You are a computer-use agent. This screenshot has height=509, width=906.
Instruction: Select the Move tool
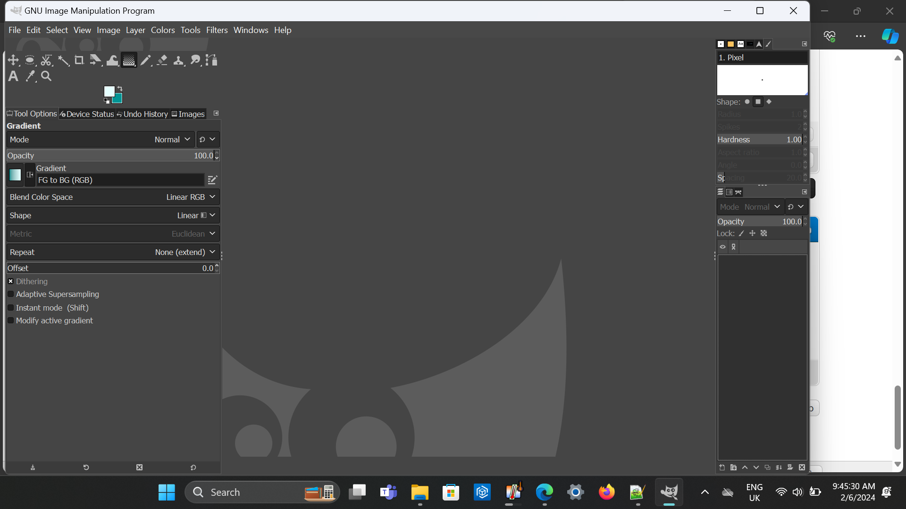13,60
